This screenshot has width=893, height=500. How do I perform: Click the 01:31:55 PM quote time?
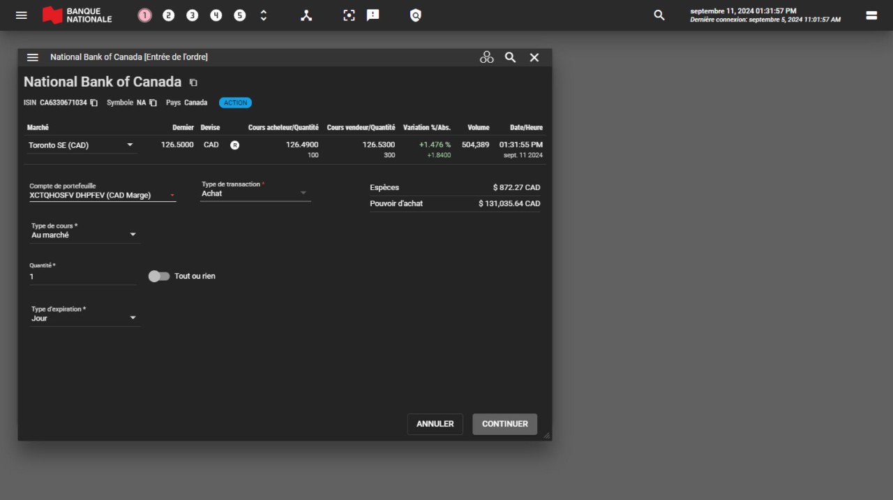pyautogui.click(x=521, y=145)
